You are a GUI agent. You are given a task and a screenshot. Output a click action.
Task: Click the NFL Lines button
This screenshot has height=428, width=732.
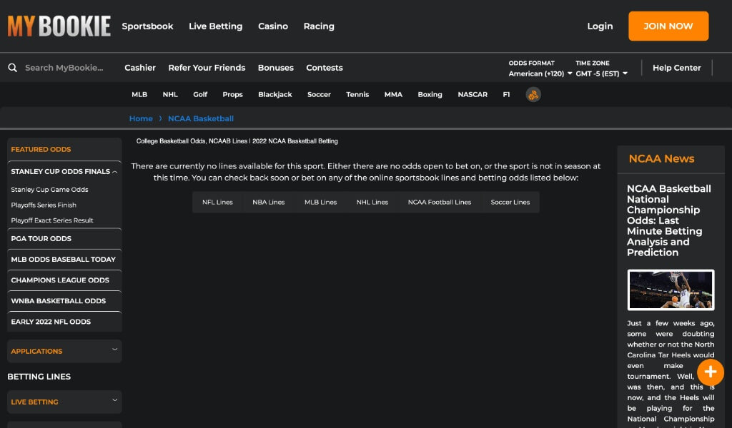click(217, 202)
